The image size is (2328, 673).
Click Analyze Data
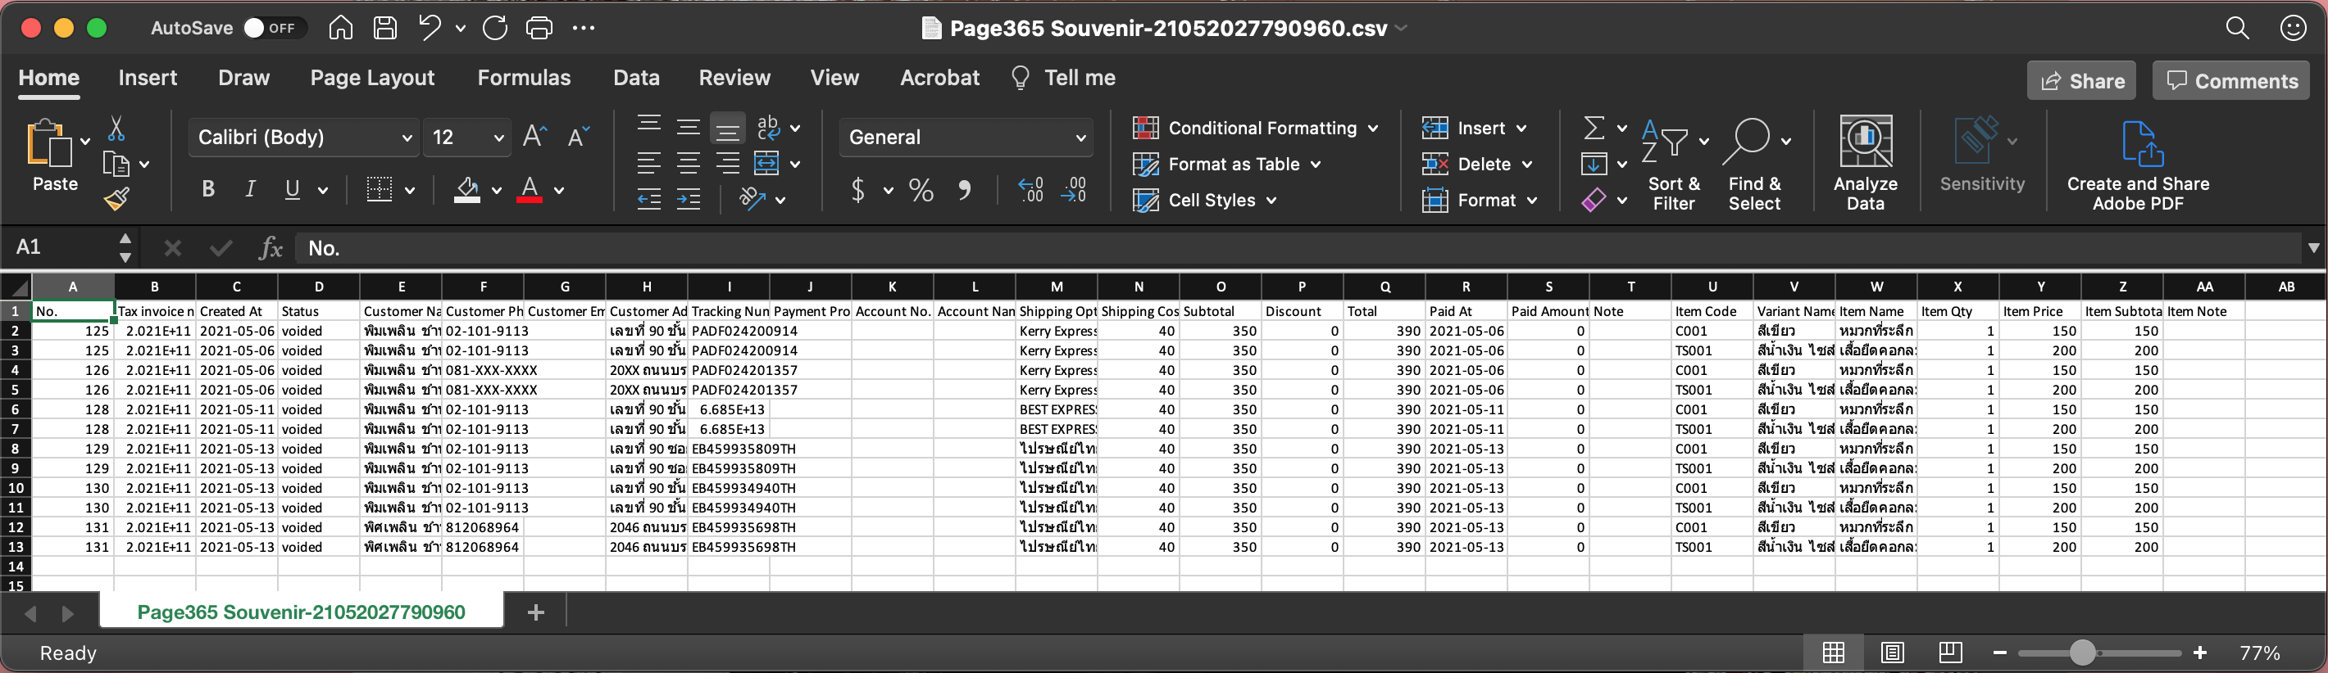[x=1866, y=165]
